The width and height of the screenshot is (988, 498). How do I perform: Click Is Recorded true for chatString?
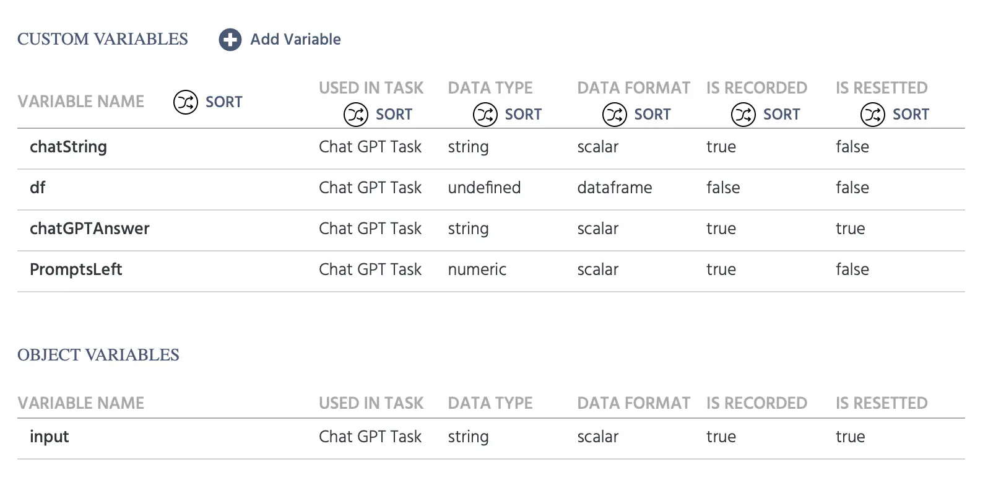point(721,147)
